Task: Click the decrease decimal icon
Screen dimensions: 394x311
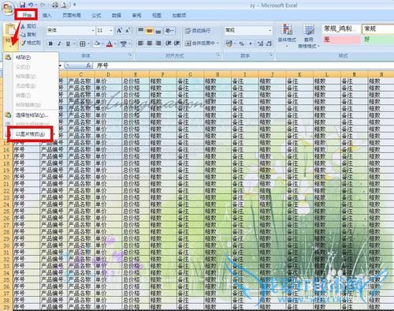Action: click(269, 43)
